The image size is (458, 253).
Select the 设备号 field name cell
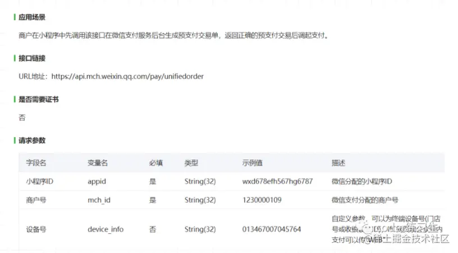tap(36, 229)
